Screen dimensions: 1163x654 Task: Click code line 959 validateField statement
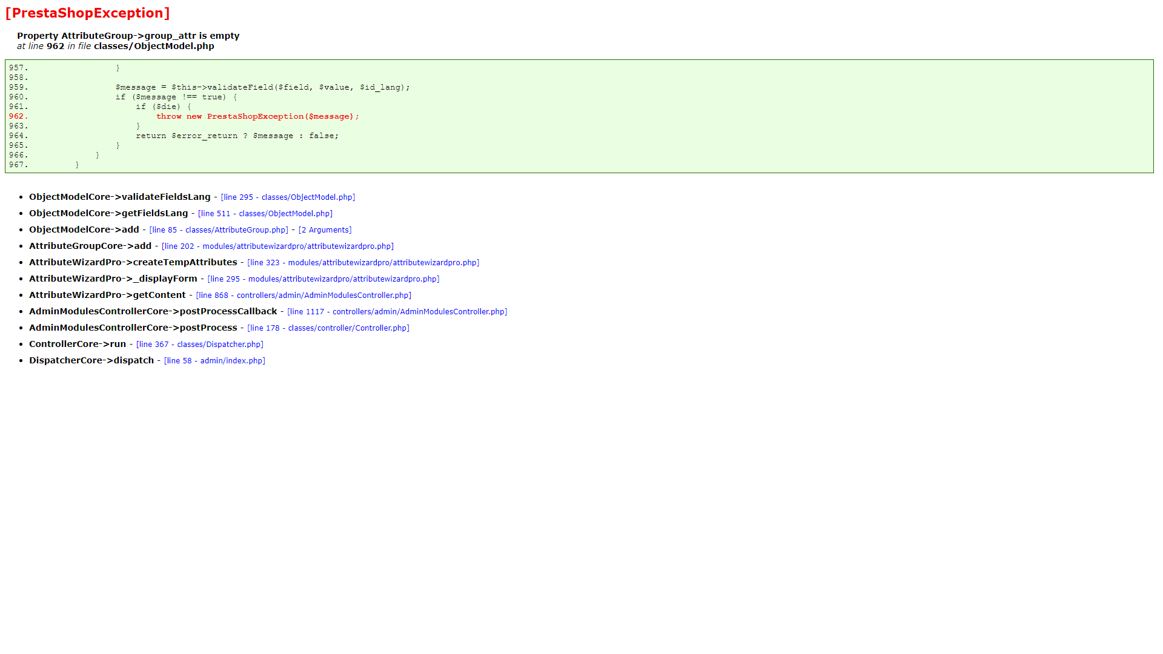(262, 87)
